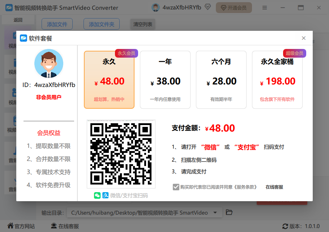The image size is (329, 232).
Task: Click the large profile avatar in dialog
Action: pyautogui.click(x=48, y=63)
